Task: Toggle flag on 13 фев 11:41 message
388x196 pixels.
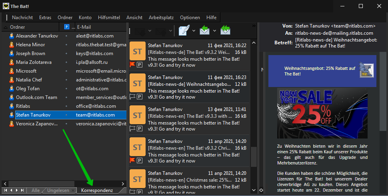Action: click(x=132, y=129)
